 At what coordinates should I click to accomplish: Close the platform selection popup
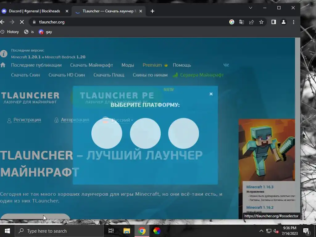(211, 94)
